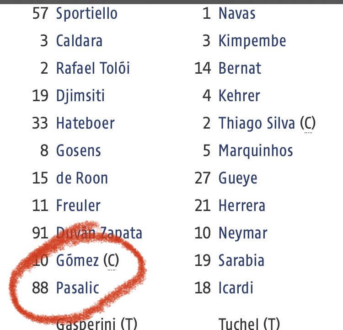
Task: Open the Navas goalkeeper link
Action: (x=237, y=14)
